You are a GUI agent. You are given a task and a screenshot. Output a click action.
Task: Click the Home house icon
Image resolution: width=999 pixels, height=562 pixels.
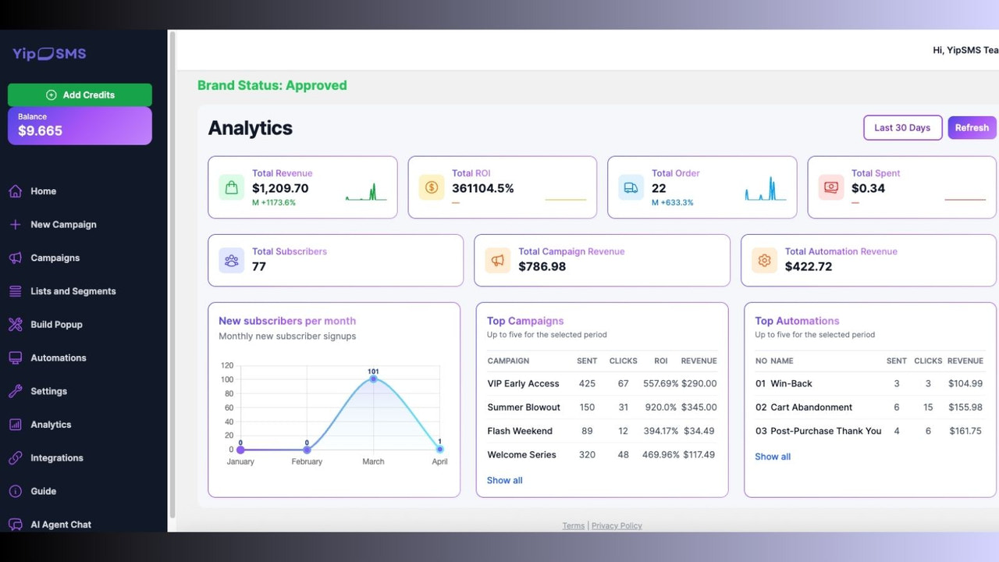pyautogui.click(x=15, y=191)
